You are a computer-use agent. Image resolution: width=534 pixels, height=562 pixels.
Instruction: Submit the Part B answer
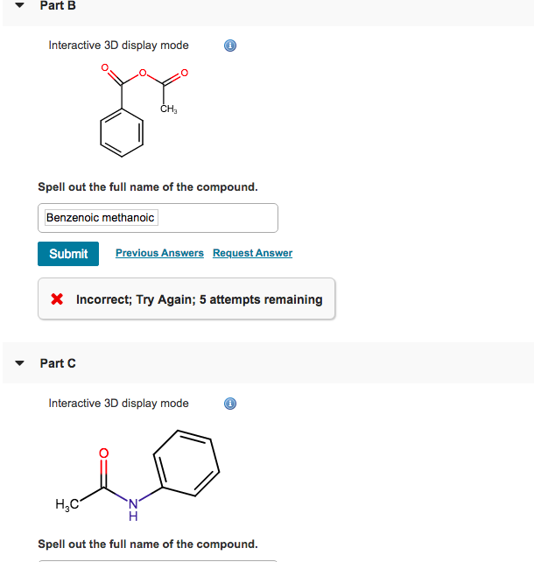(68, 254)
